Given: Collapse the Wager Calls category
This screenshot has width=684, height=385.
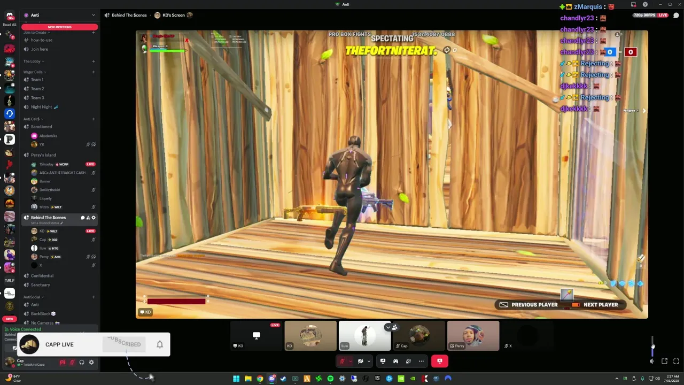Looking at the screenshot, I should pyautogui.click(x=35, y=72).
